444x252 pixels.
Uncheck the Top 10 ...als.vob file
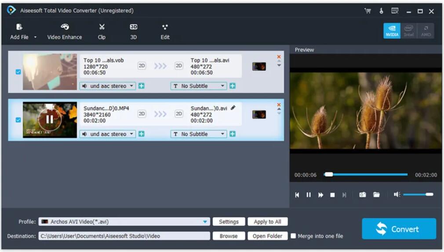pos(18,72)
